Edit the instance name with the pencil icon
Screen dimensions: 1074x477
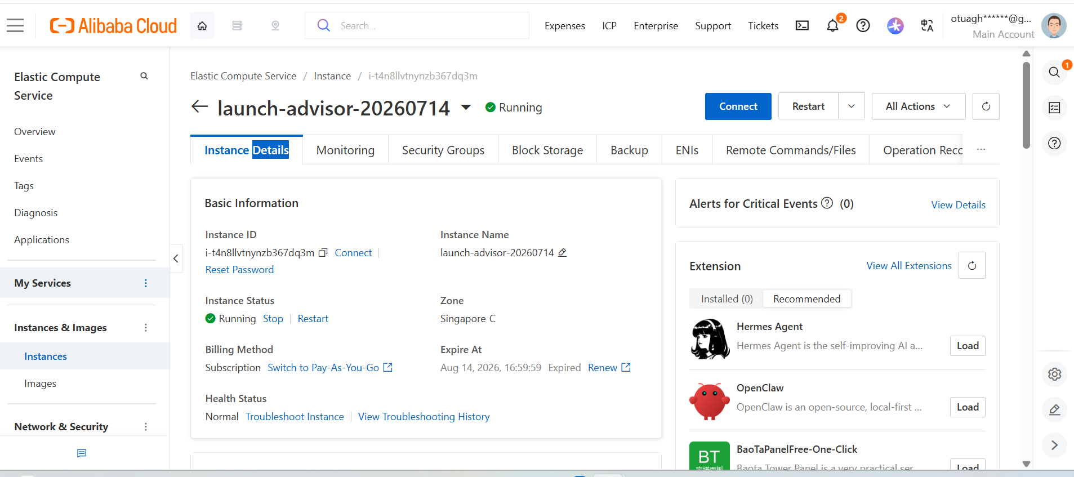tap(562, 253)
